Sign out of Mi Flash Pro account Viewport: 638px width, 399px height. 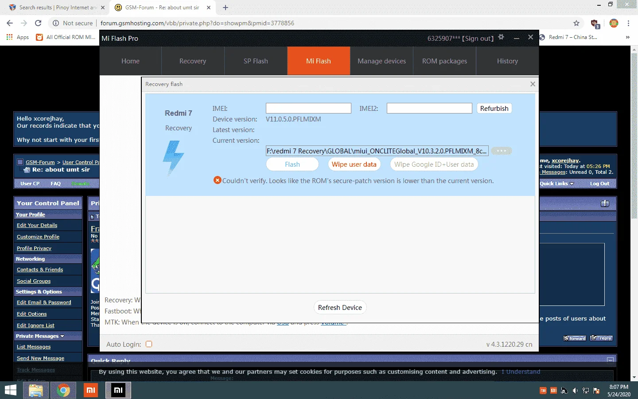click(x=478, y=39)
